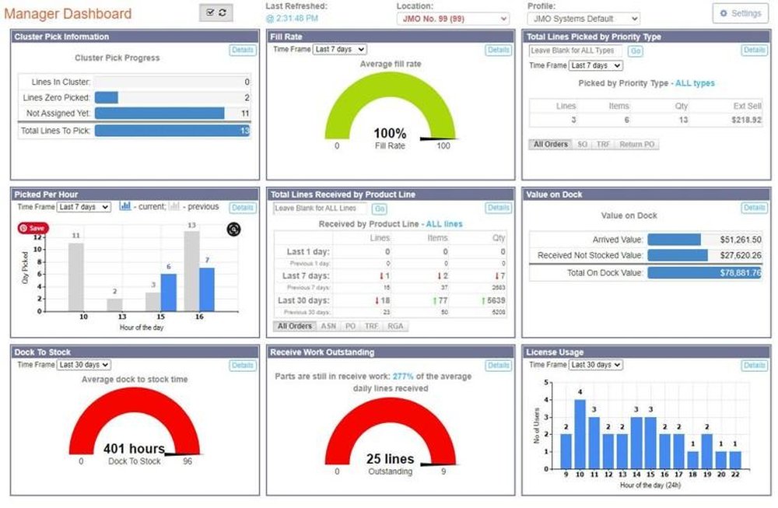The image size is (778, 508).
Task: Click the 401 hours dock to stock gauge
Action: coord(135,422)
